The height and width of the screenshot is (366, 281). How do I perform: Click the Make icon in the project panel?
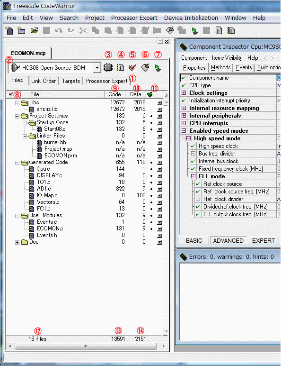[x=145, y=68]
